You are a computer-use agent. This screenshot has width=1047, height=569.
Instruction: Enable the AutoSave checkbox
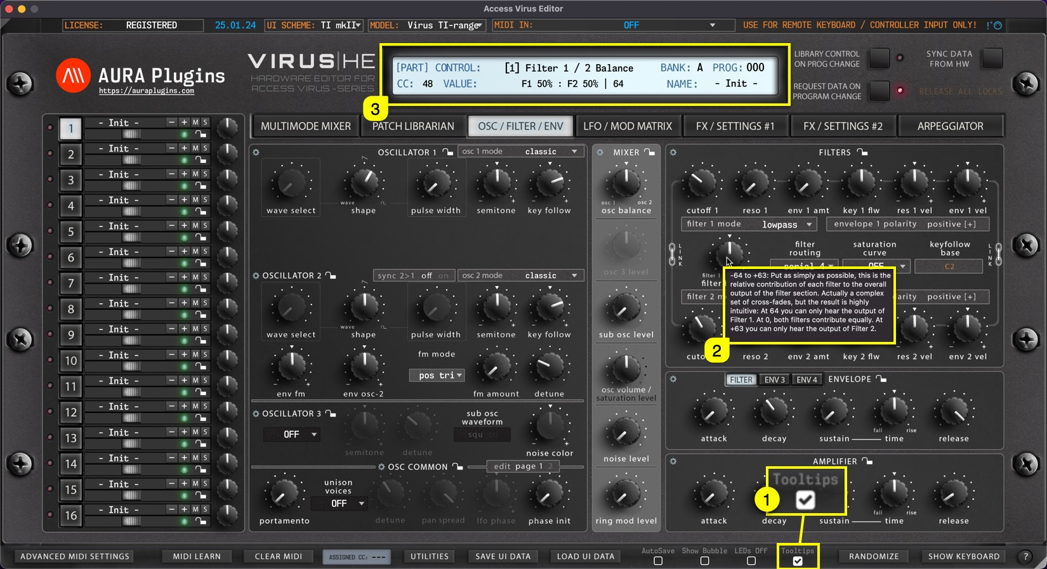coord(658,561)
